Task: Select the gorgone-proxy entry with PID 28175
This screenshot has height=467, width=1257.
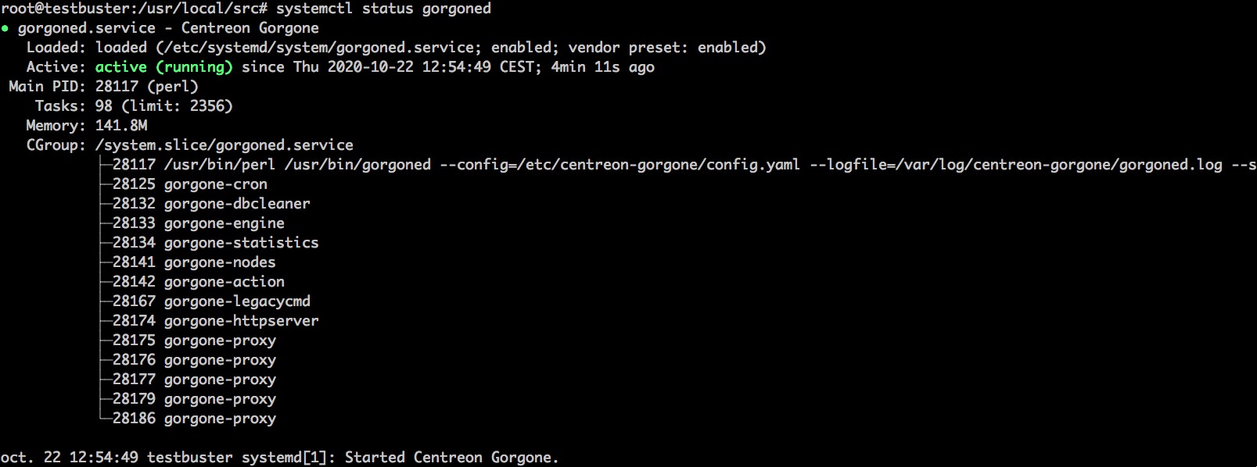Action: coord(194,340)
